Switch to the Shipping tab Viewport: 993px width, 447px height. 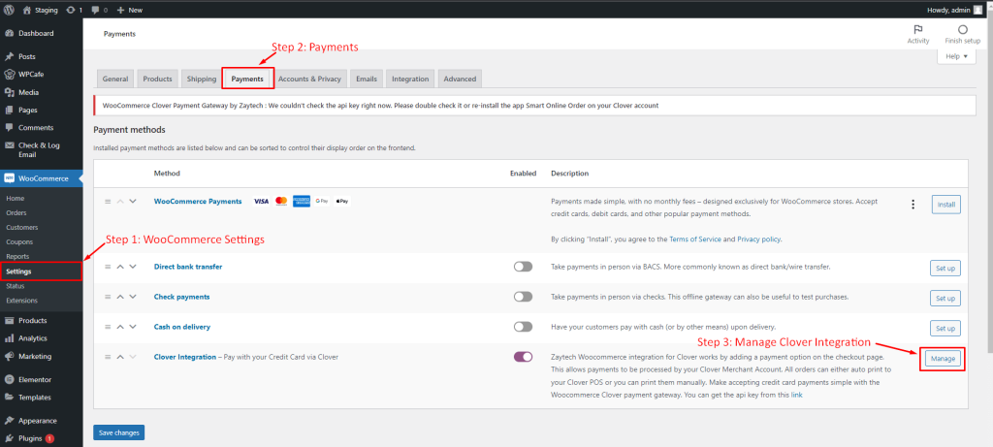(x=202, y=80)
